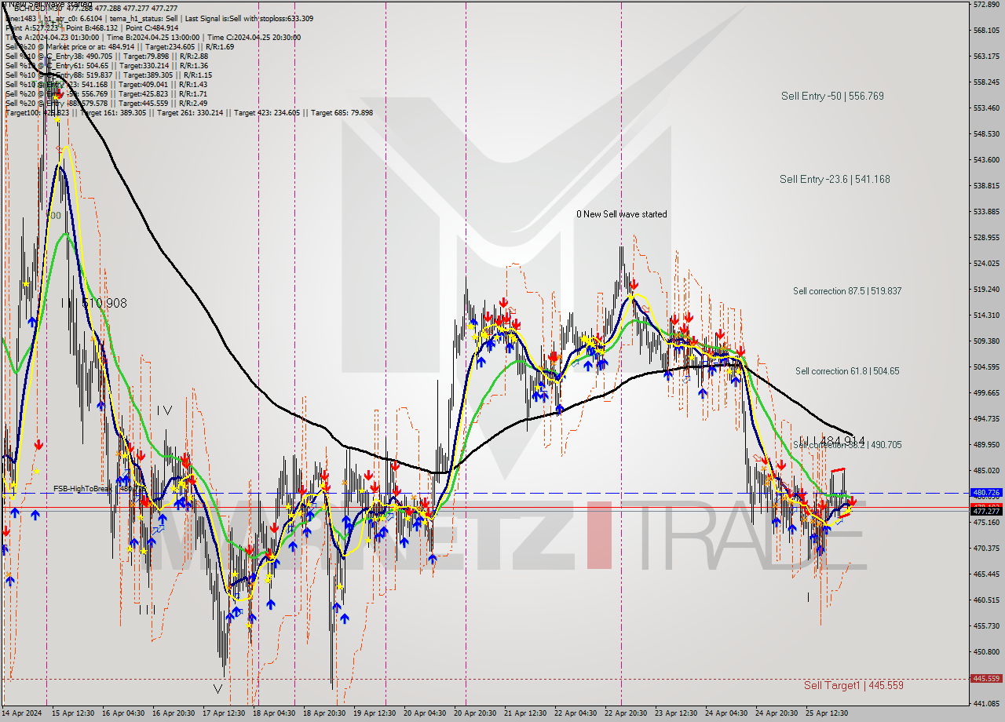Click the 528.950 price axis label
Image resolution: width=1005 pixels, height=722 pixels.
[x=987, y=237]
